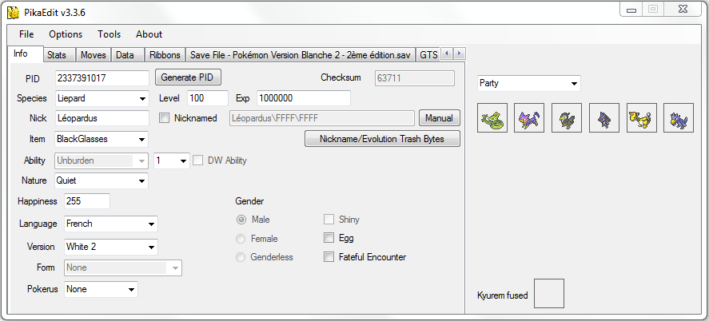Toggle the Shiny checkbox
Screen dimensions: 709x321
tap(329, 220)
